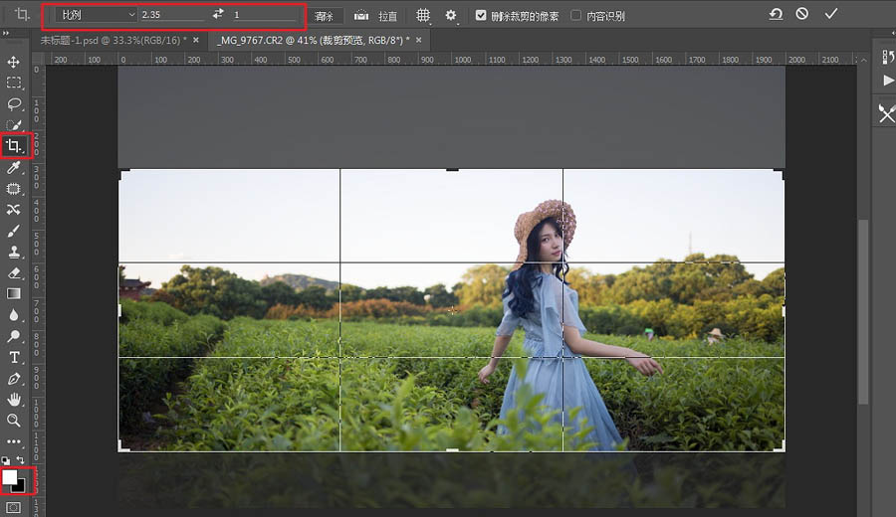Reset the crop box with the undo arrow

pyautogui.click(x=775, y=14)
